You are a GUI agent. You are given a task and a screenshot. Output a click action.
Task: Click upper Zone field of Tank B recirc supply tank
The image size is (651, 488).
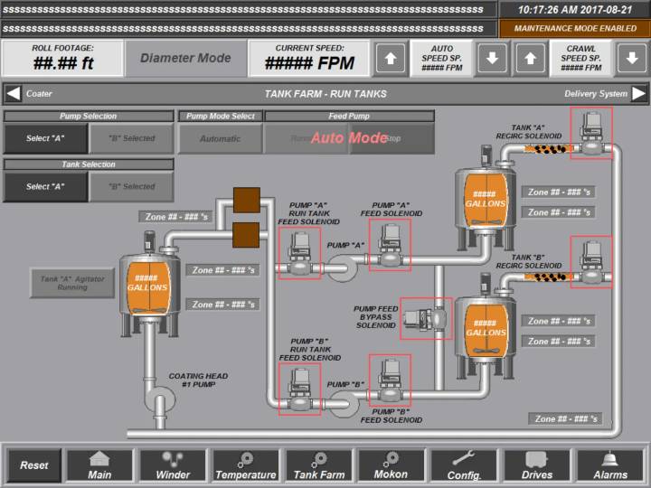pyautogui.click(x=559, y=321)
